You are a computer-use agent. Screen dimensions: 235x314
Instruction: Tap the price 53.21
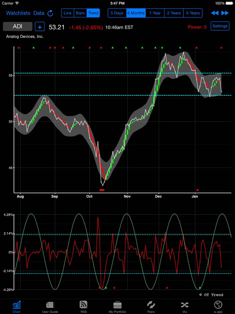click(x=57, y=27)
